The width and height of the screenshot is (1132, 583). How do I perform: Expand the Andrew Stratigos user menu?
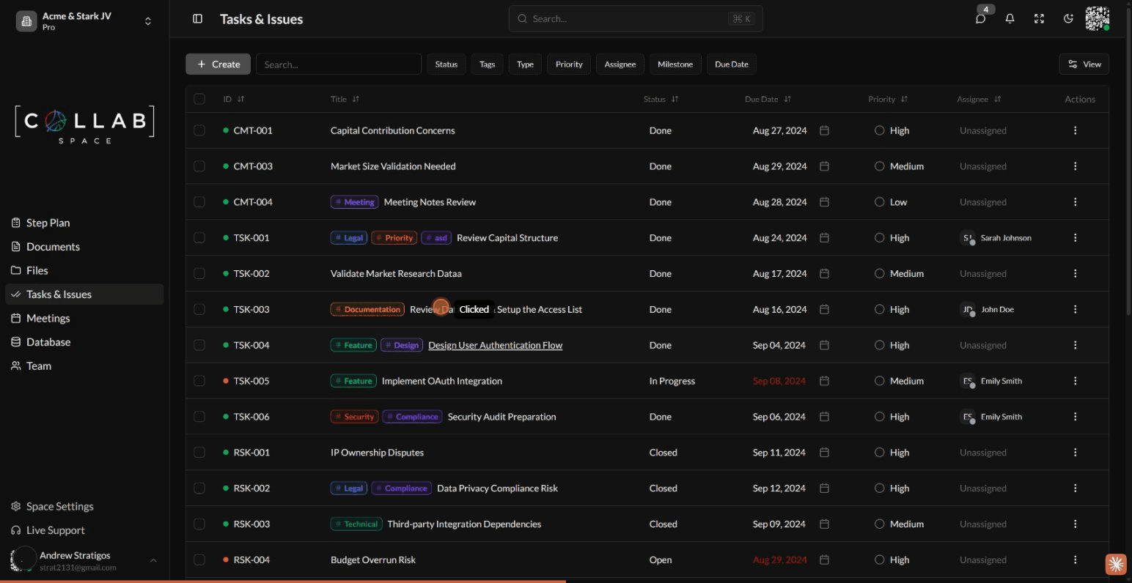(153, 560)
